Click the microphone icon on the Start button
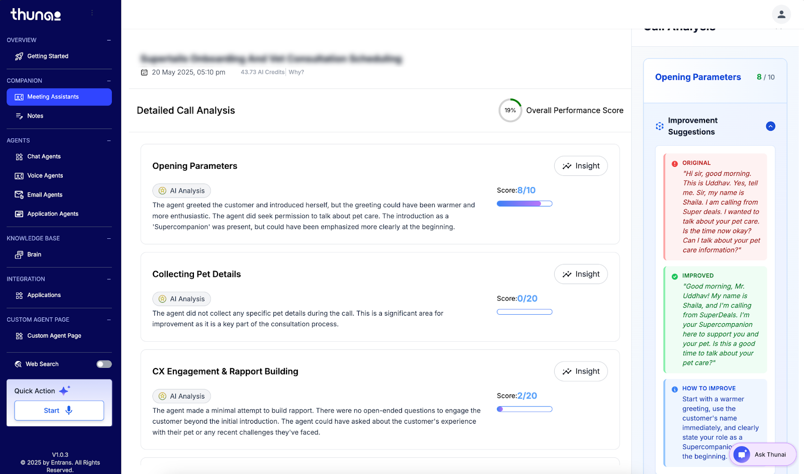Screen dimensions: 804x474 69,410
